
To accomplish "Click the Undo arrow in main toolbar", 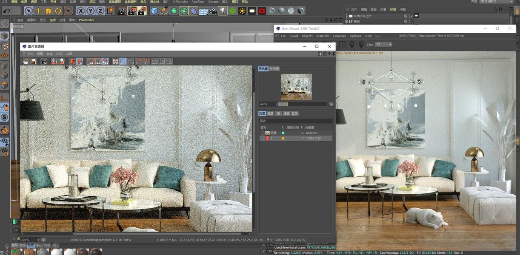I will 7,11.
